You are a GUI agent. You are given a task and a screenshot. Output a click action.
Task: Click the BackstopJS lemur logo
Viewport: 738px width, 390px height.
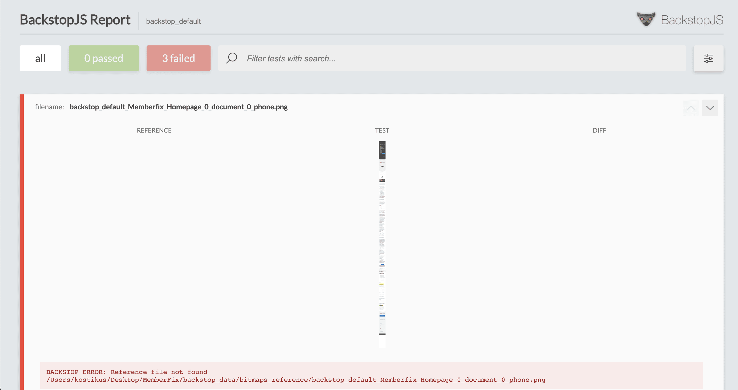coord(646,19)
